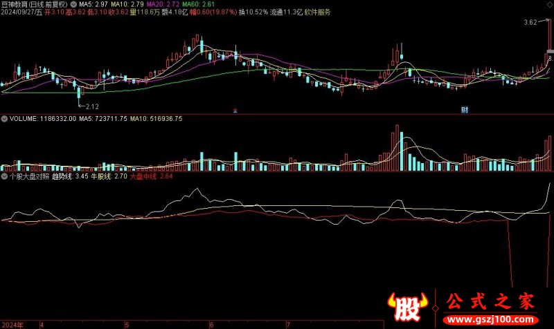Click the high price 高3.62 value
This screenshot has height=329, width=554.
tap(76, 12)
